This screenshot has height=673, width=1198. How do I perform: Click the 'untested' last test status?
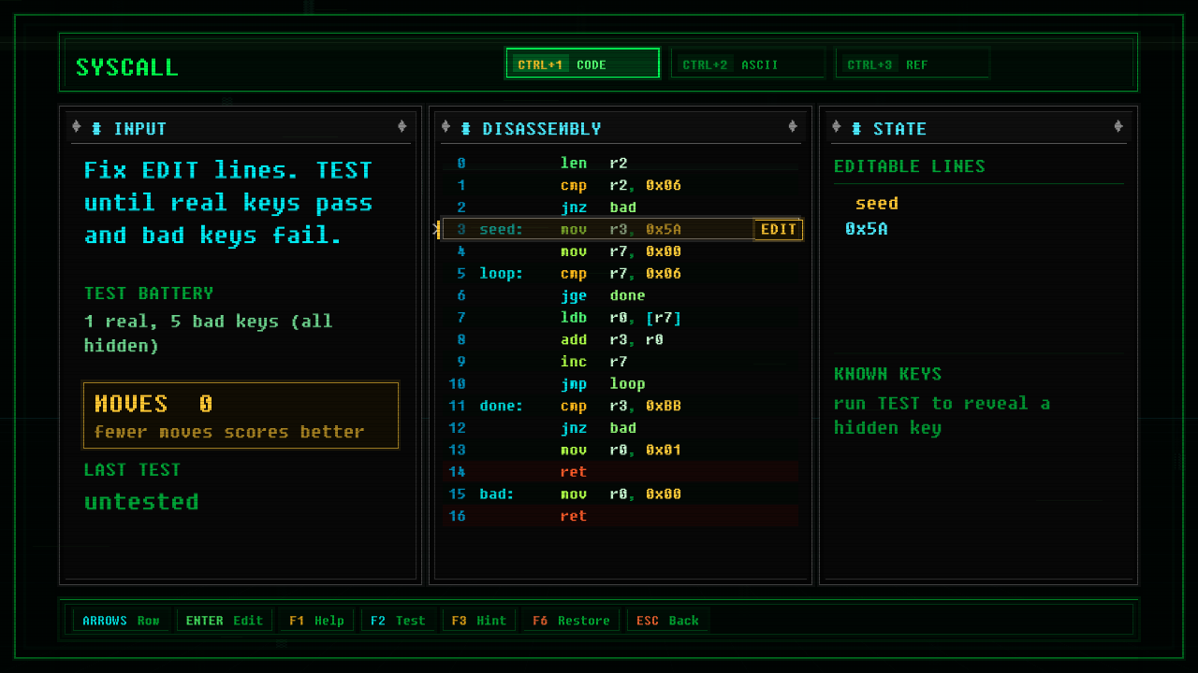tap(141, 502)
